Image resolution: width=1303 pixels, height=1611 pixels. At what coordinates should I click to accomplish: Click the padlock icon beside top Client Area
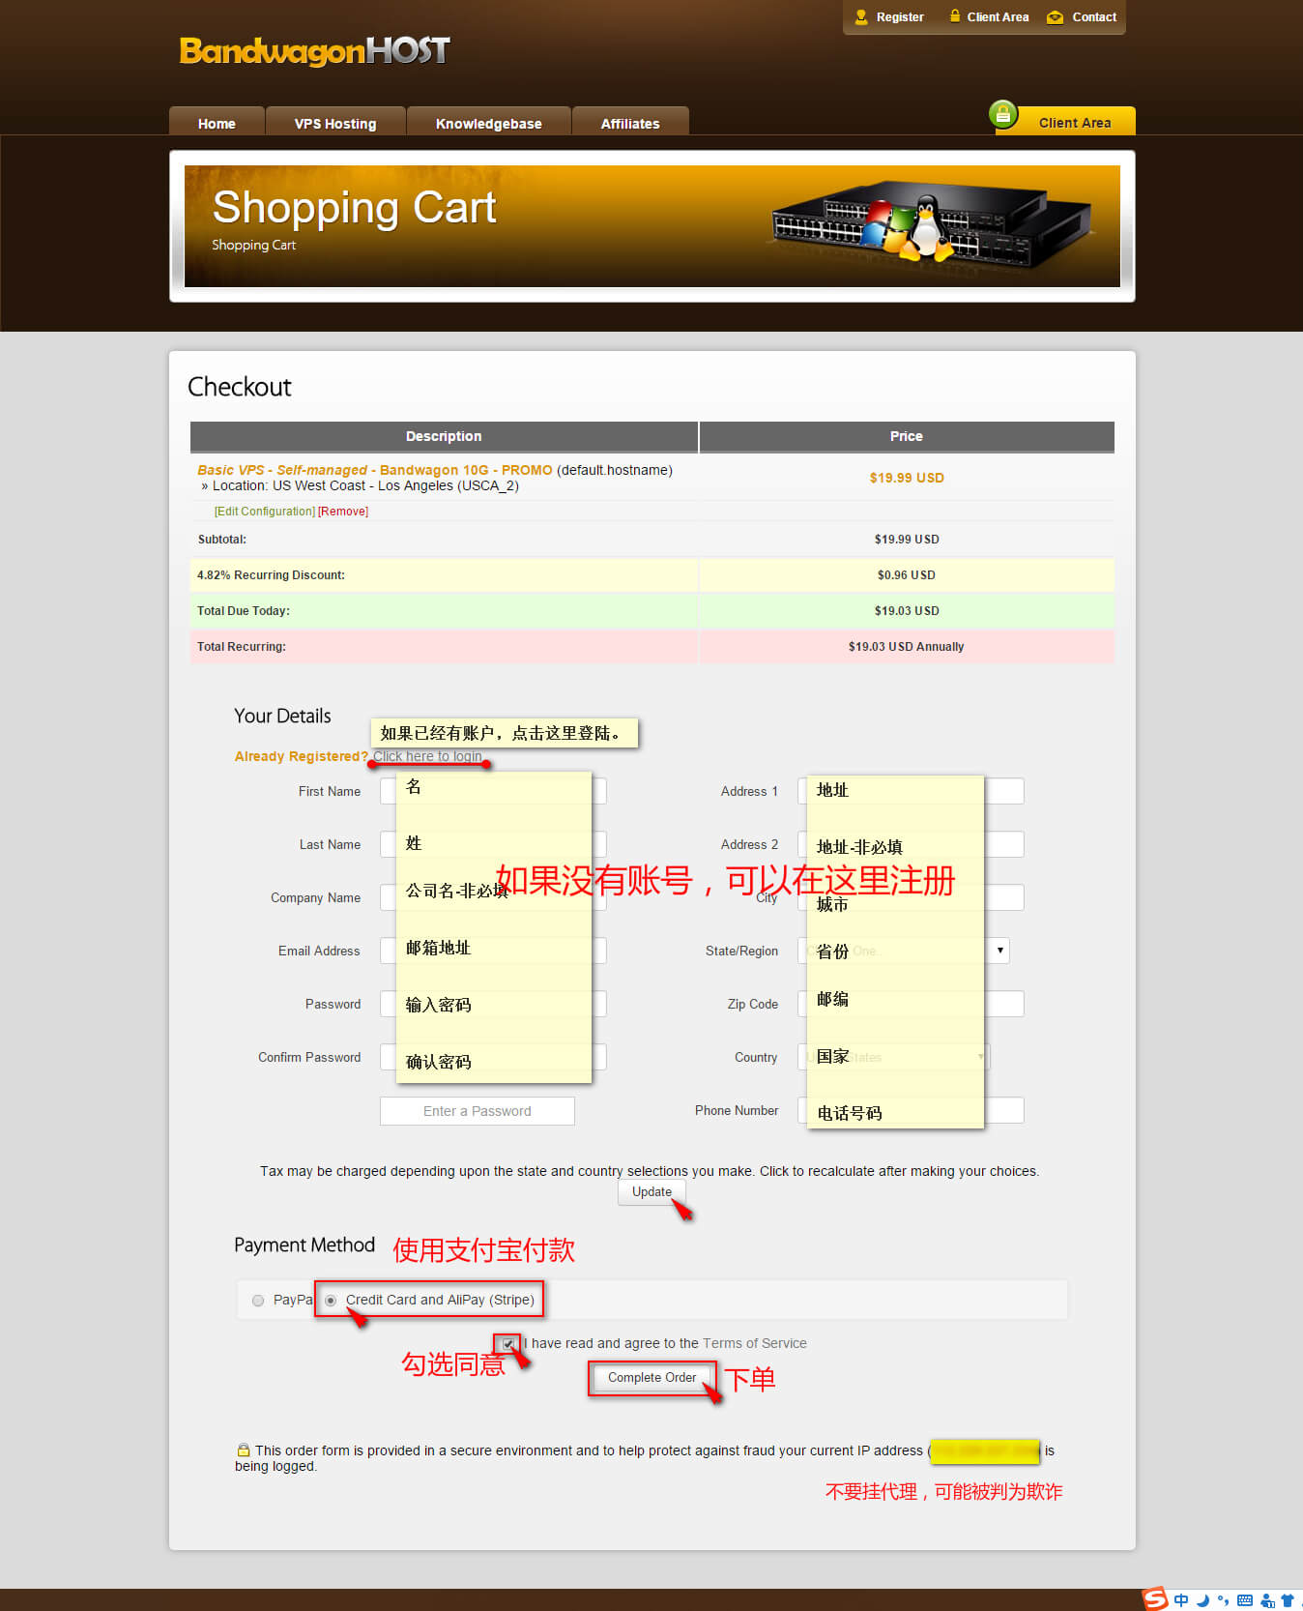point(955,15)
